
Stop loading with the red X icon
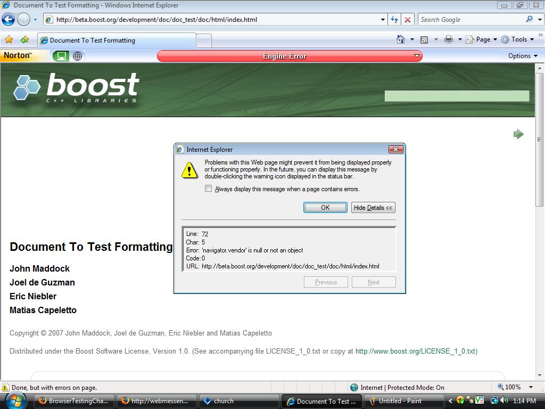(407, 20)
